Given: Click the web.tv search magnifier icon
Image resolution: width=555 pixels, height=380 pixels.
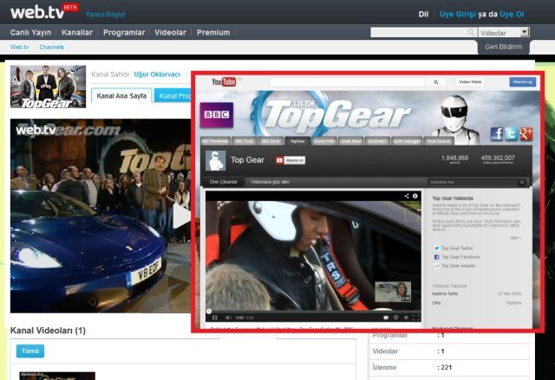Looking at the screenshot, I should [471, 33].
